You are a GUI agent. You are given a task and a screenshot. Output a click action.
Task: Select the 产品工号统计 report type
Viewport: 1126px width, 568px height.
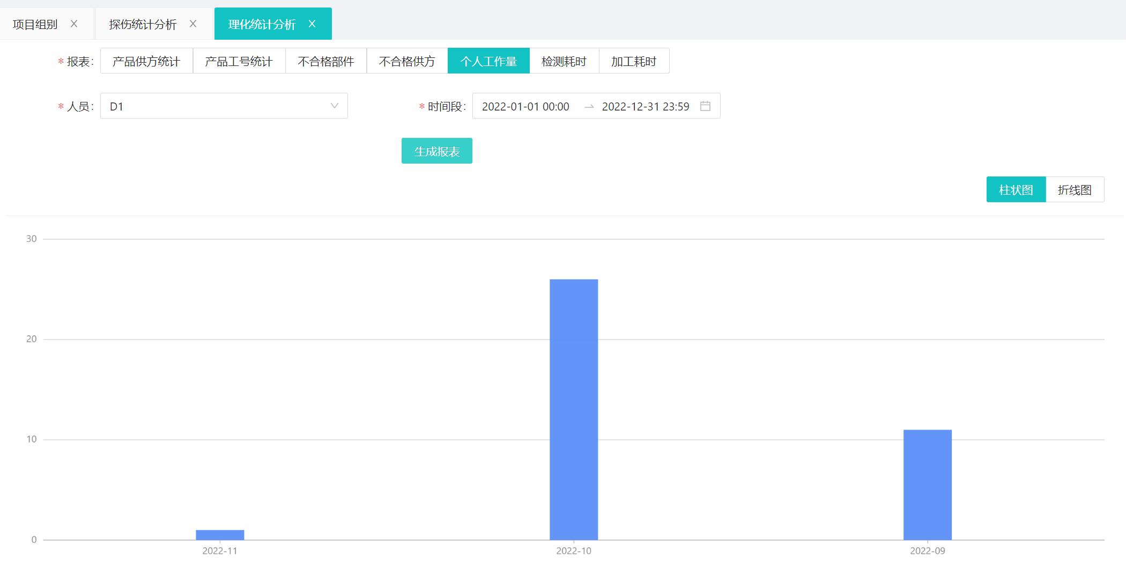(x=239, y=61)
